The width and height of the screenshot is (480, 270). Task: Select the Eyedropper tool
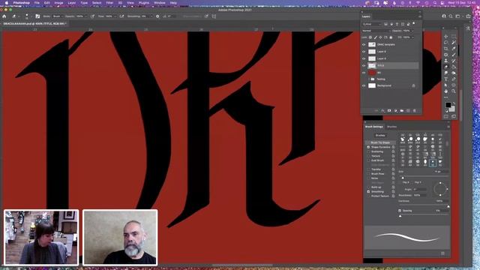click(x=454, y=49)
